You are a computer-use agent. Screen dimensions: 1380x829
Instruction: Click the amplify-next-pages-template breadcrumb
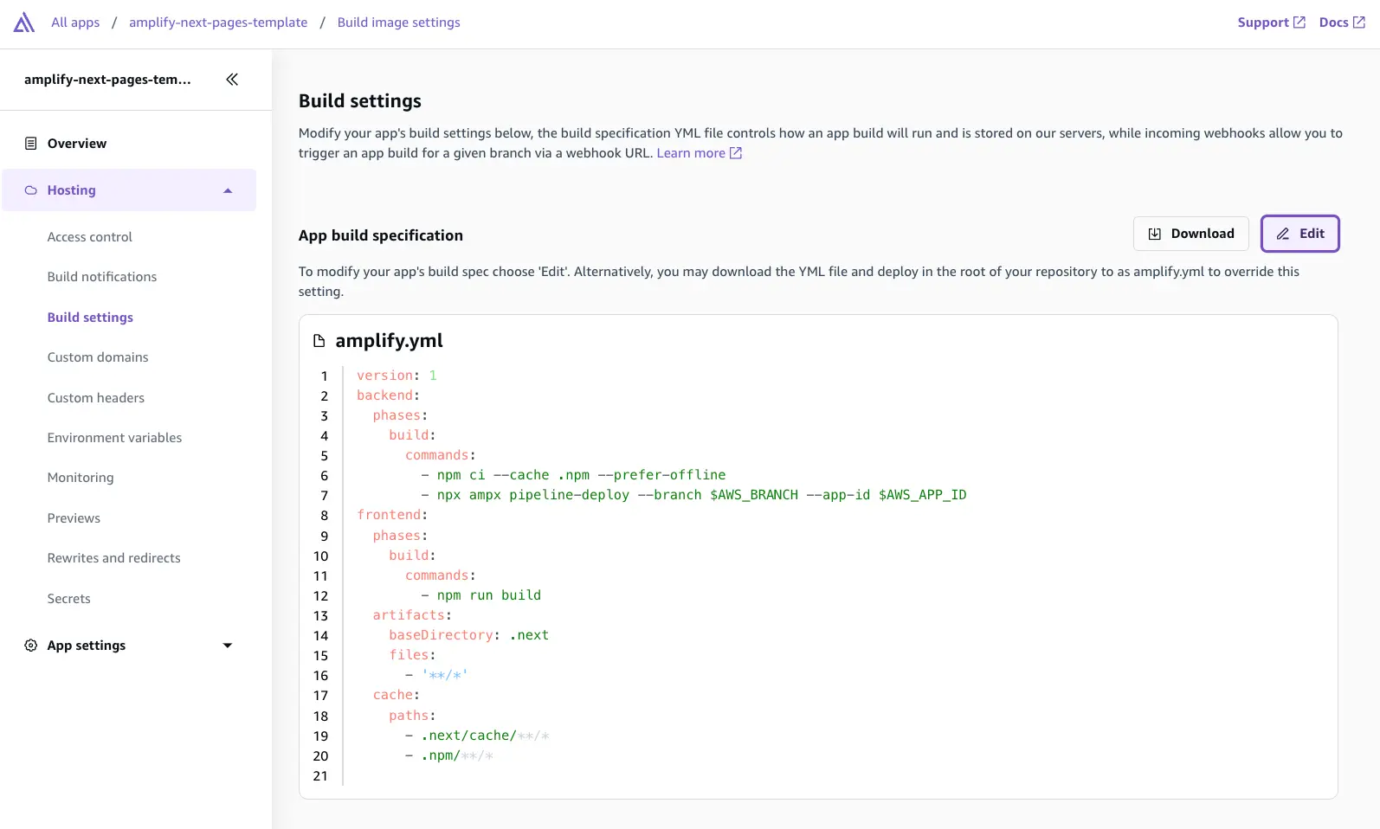point(218,22)
